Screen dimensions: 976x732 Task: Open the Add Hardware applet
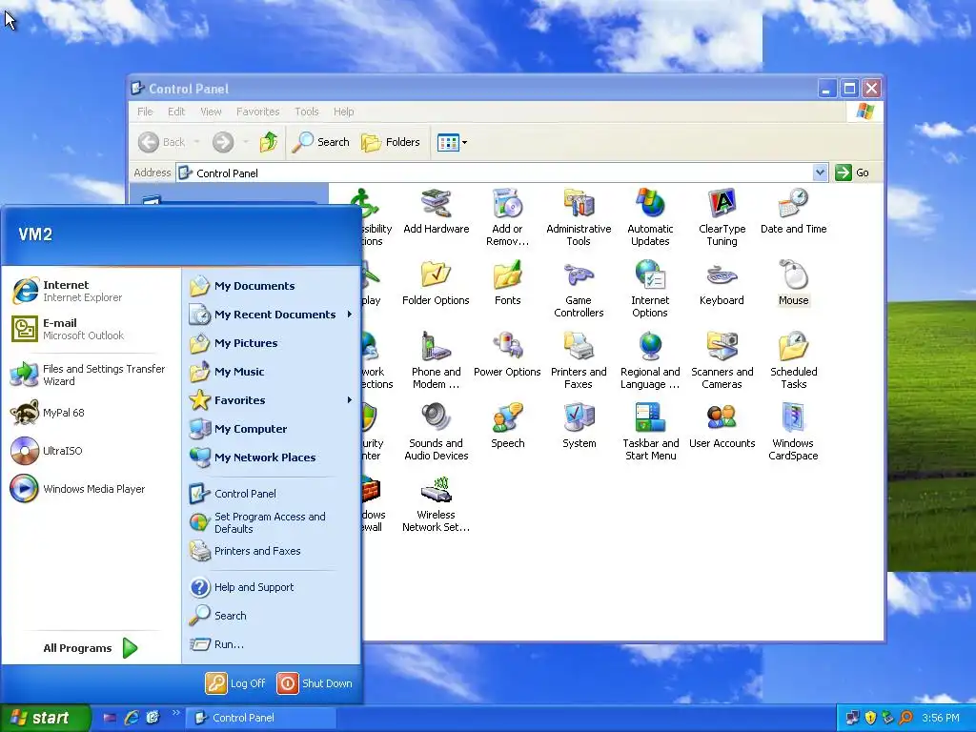[436, 212]
